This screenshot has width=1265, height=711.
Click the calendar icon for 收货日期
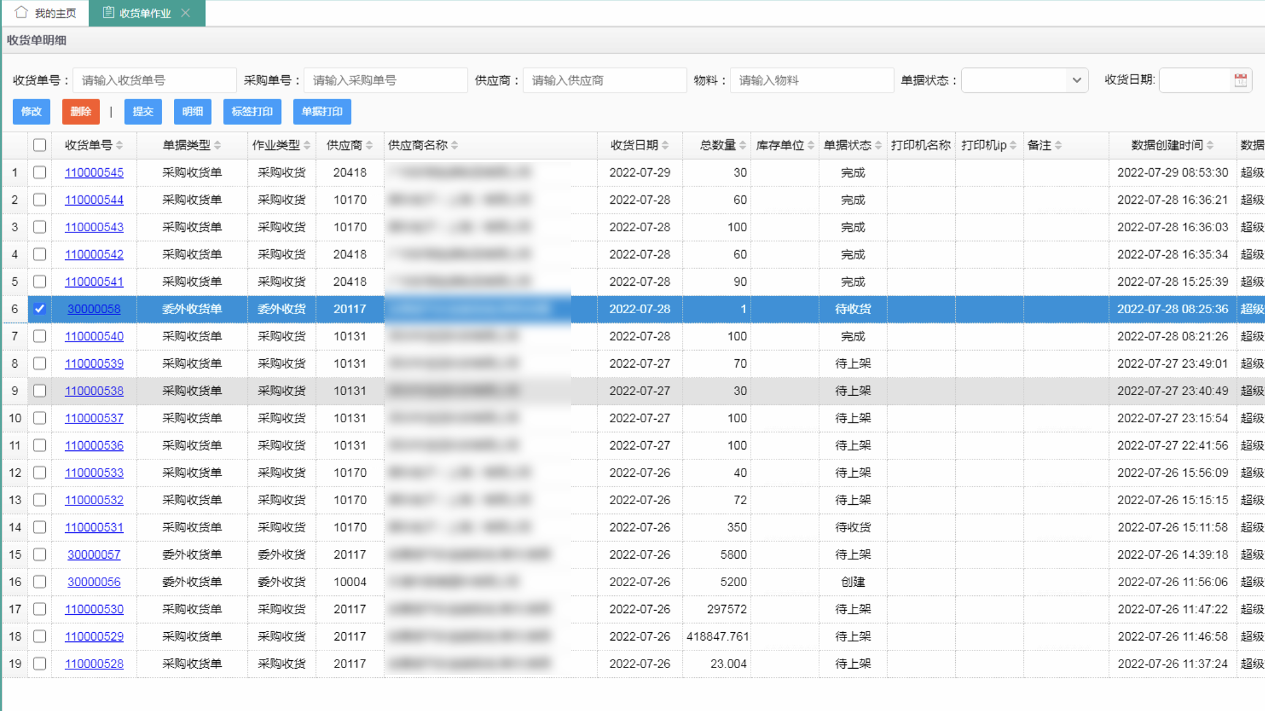(1241, 80)
